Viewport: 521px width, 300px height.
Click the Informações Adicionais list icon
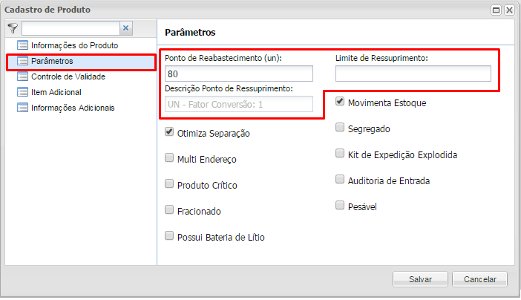click(x=22, y=108)
